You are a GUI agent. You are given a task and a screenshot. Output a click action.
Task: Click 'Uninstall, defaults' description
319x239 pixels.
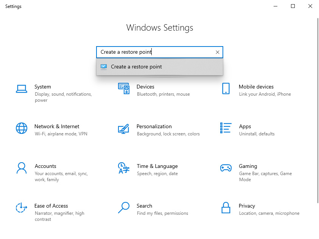pyautogui.click(x=257, y=134)
